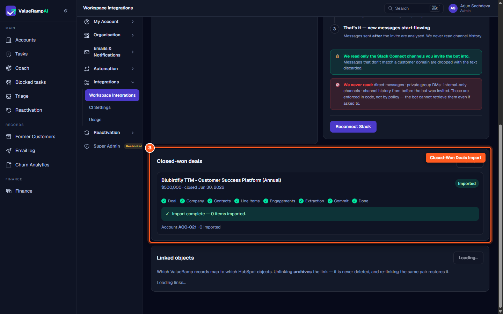
Task: Click the Company step check icon
Action: coord(182,201)
